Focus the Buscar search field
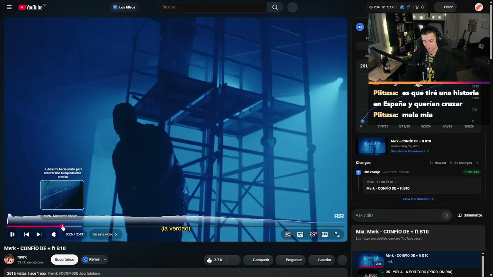 [x=213, y=7]
